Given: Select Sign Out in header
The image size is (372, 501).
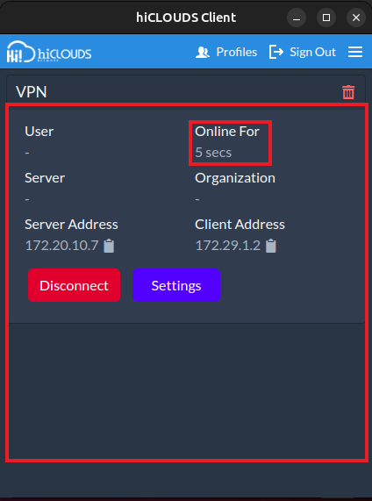Looking at the screenshot, I should tap(303, 52).
